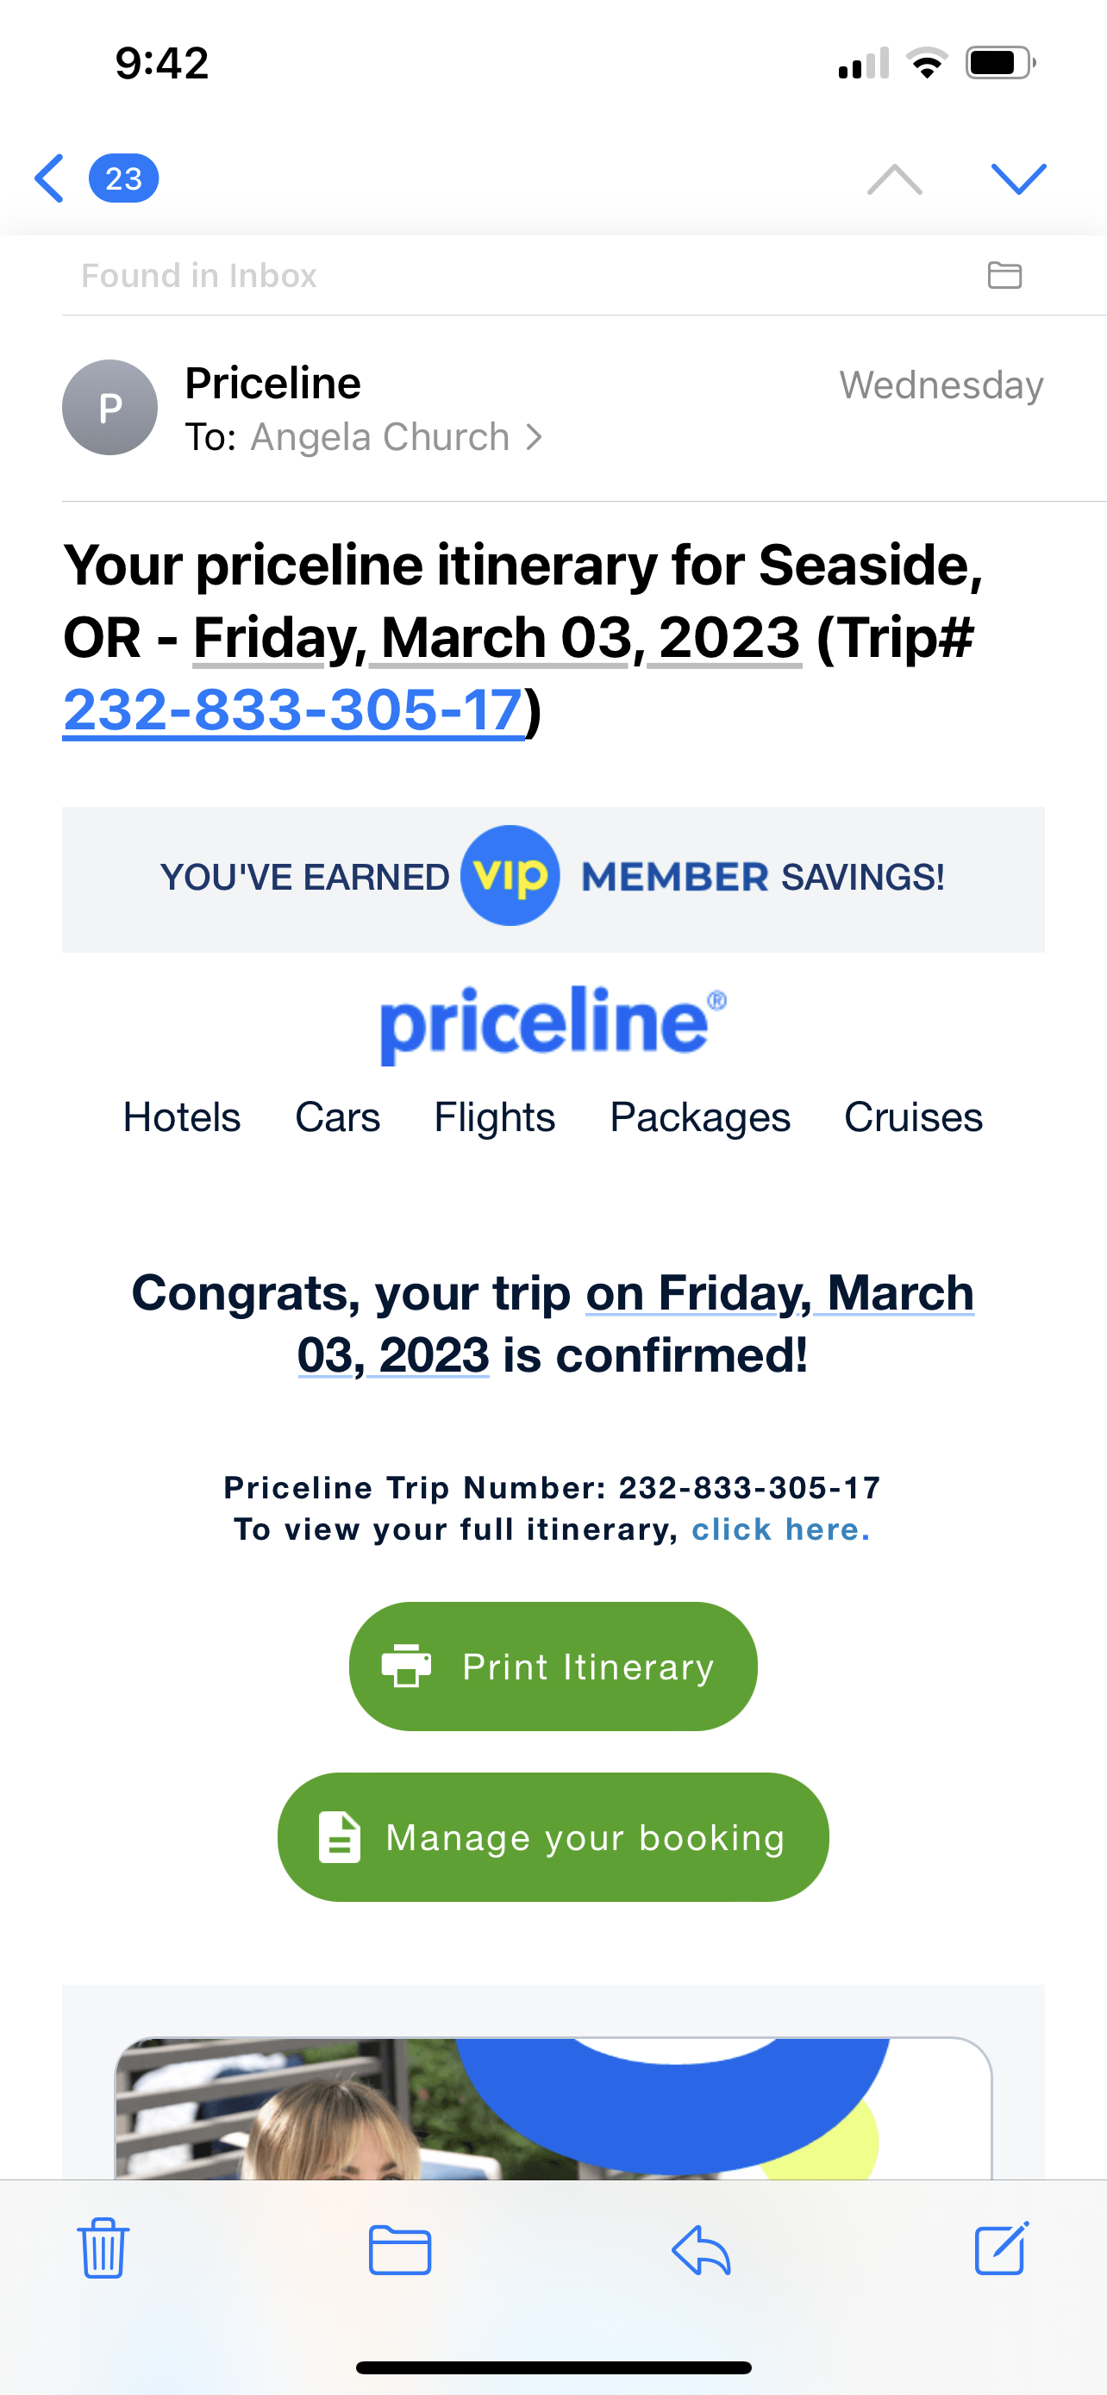Tap the Priceline sender avatar
1107x2395 pixels.
click(x=109, y=407)
